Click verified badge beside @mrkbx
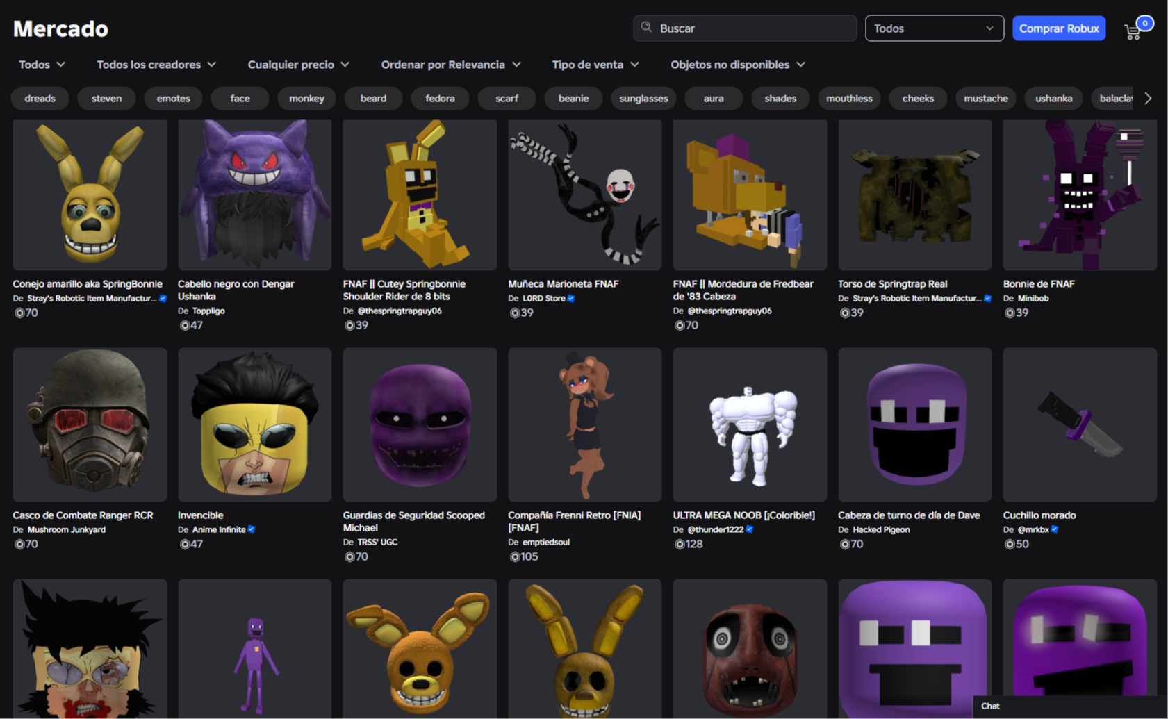1168x719 pixels. [1055, 529]
